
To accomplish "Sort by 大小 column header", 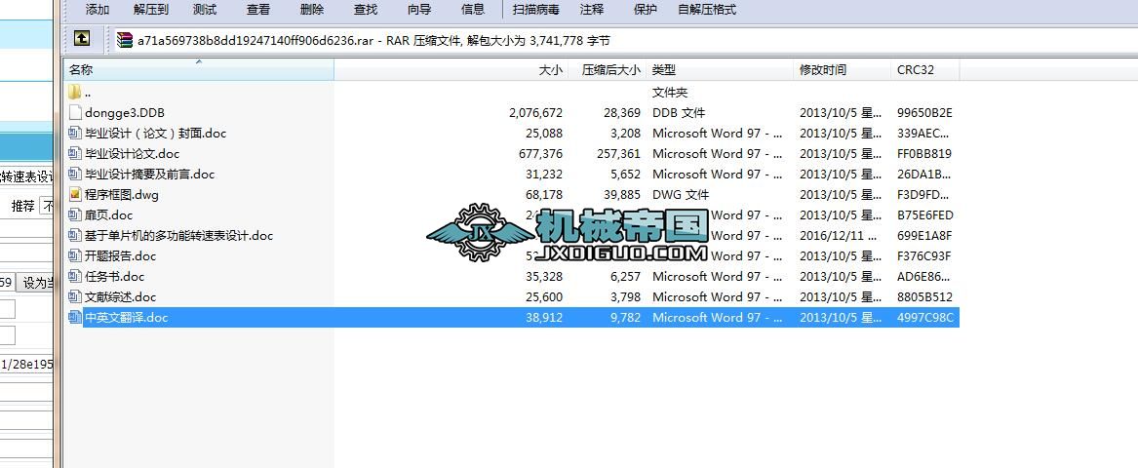I will coord(451,69).
